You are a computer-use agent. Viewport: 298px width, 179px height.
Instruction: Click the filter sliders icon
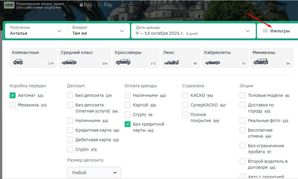coord(265,31)
